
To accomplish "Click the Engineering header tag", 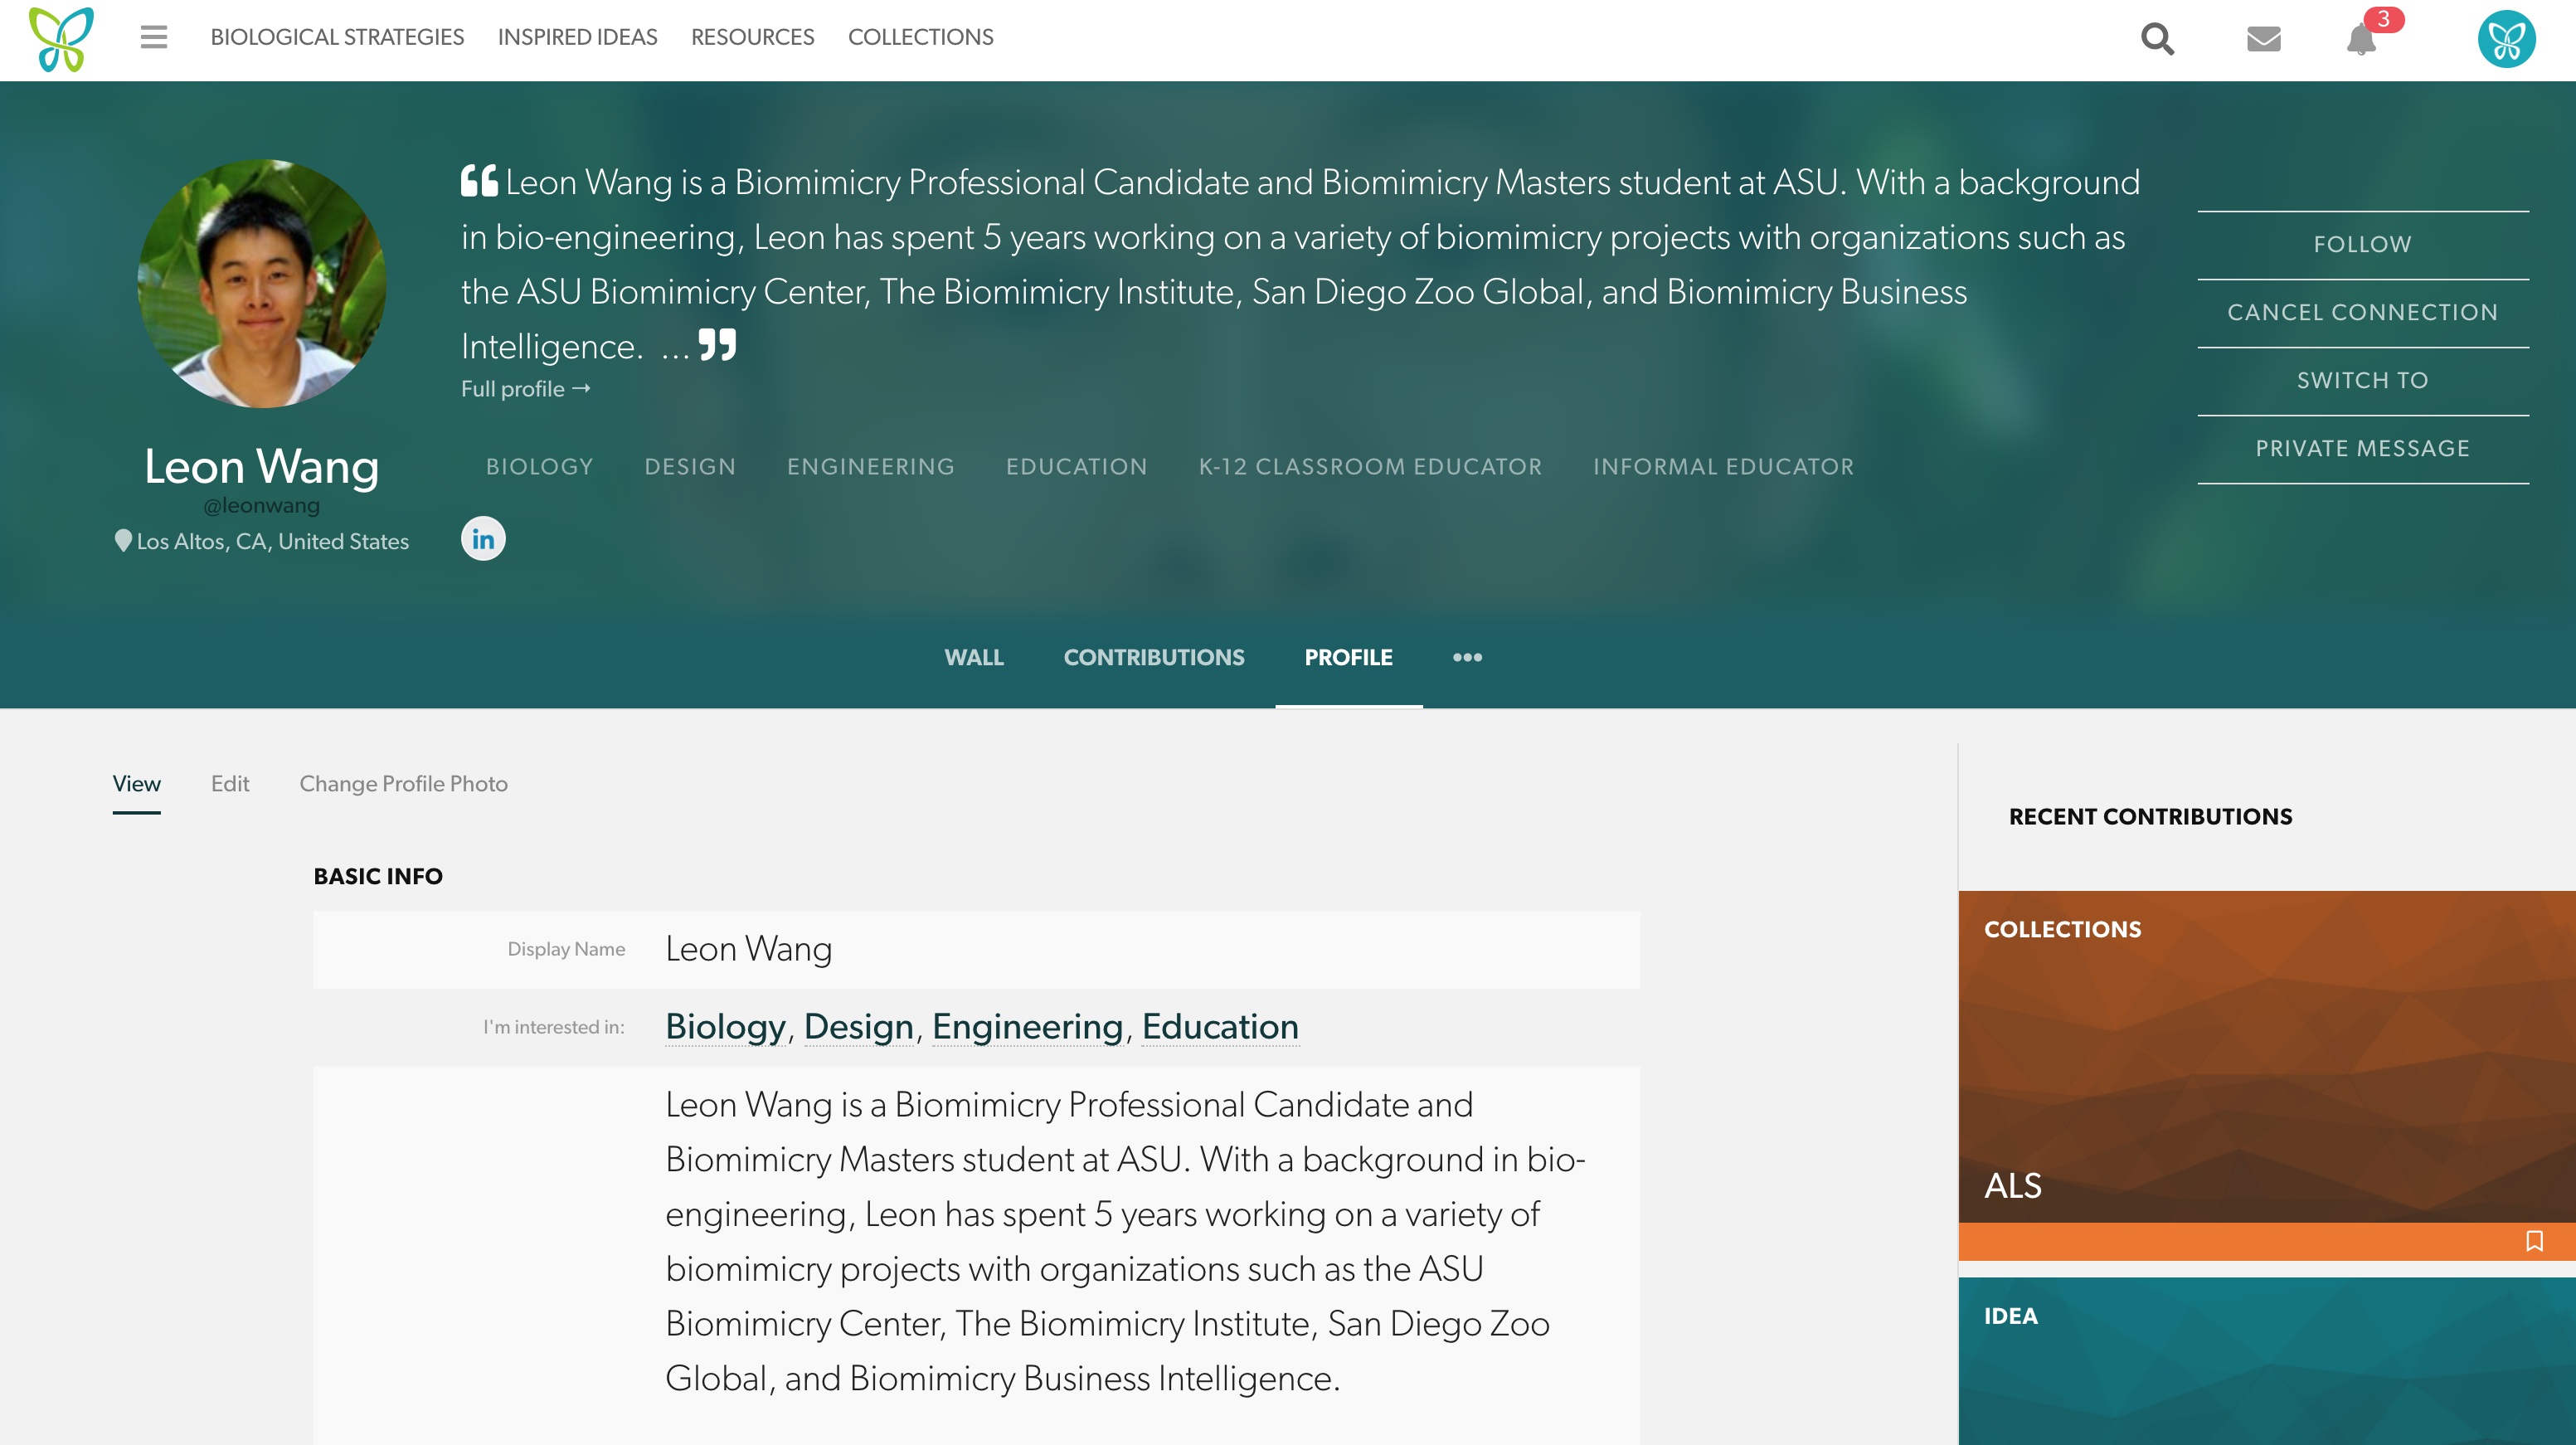I will click(870, 467).
